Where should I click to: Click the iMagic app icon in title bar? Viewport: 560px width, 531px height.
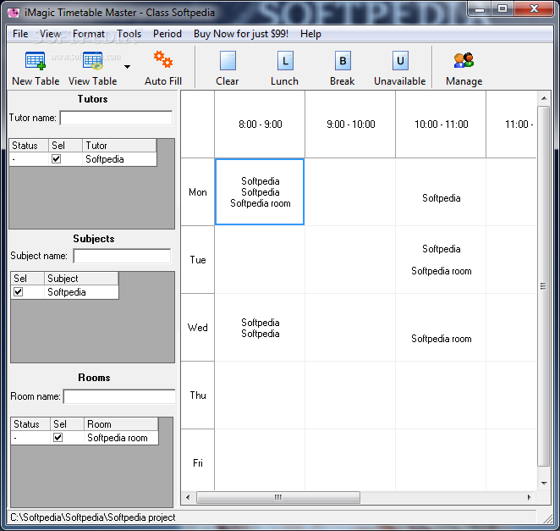pyautogui.click(x=14, y=13)
